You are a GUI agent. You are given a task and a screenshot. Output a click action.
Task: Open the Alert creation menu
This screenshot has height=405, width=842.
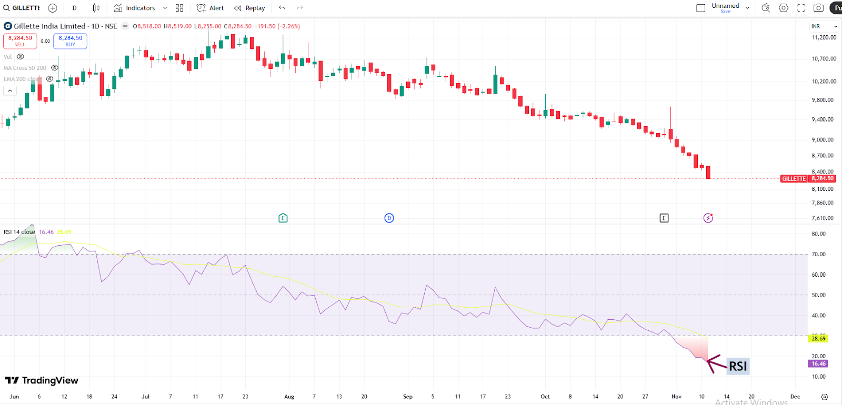pyautogui.click(x=210, y=8)
